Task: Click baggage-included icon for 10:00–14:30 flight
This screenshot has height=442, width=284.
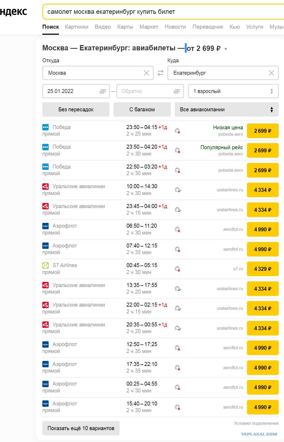Action: pos(178,190)
